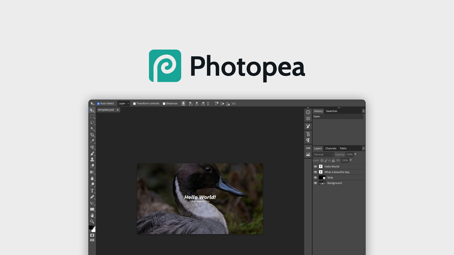Select the Gradient tool

pyautogui.click(x=92, y=172)
